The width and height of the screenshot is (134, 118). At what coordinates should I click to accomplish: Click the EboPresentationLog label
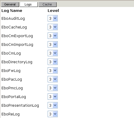pos(20,106)
